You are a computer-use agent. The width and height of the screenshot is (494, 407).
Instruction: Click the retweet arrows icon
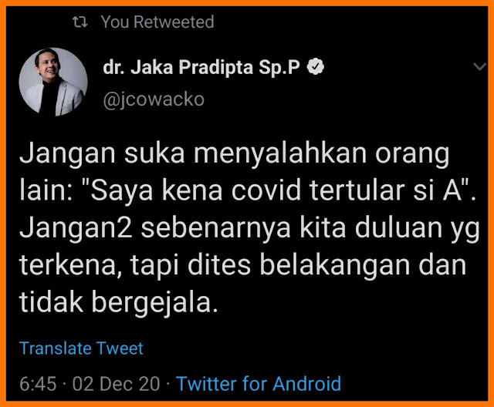pyautogui.click(x=80, y=22)
